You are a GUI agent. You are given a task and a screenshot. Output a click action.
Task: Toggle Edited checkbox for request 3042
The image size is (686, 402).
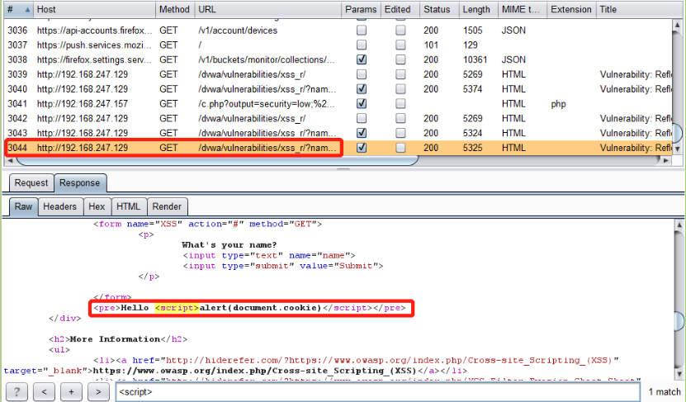click(x=400, y=119)
